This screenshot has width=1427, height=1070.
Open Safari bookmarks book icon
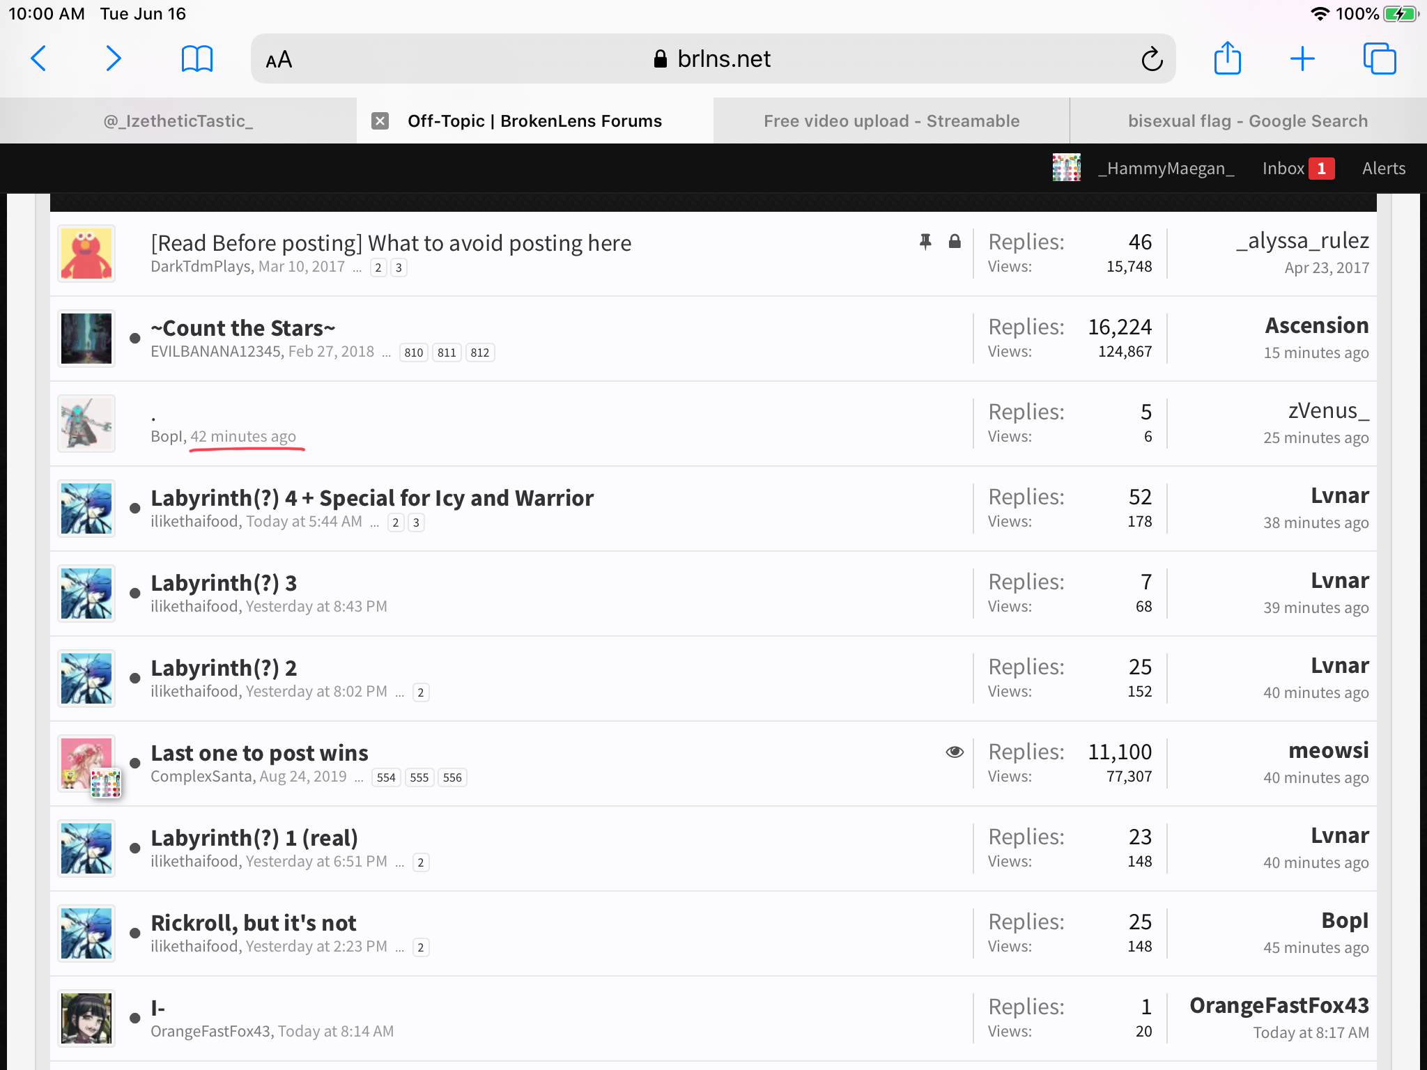pos(196,59)
